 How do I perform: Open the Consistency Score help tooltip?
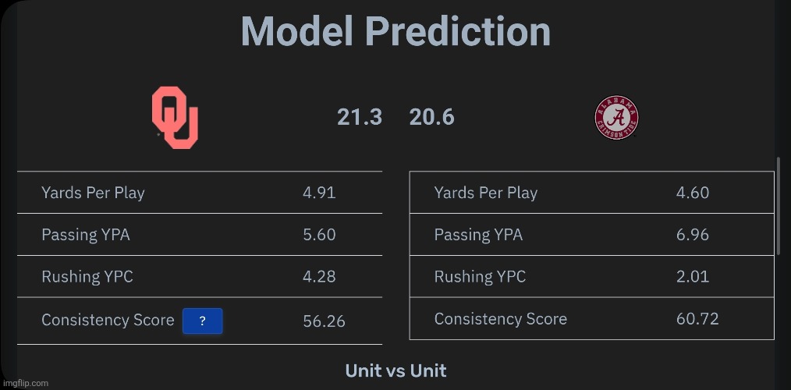coord(202,321)
